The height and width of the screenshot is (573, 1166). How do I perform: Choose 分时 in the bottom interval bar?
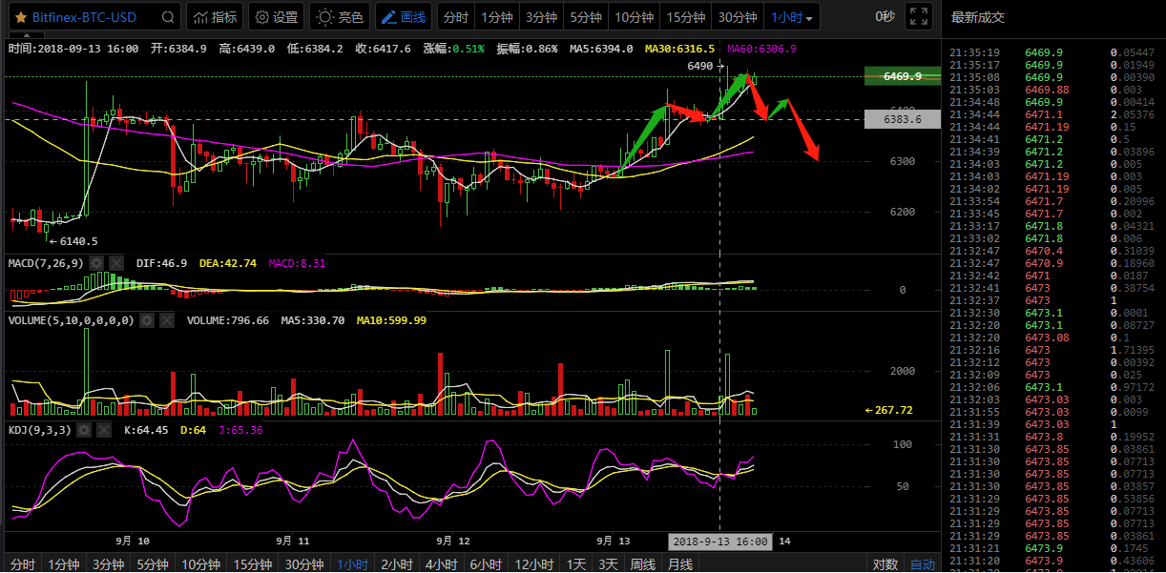(23, 564)
